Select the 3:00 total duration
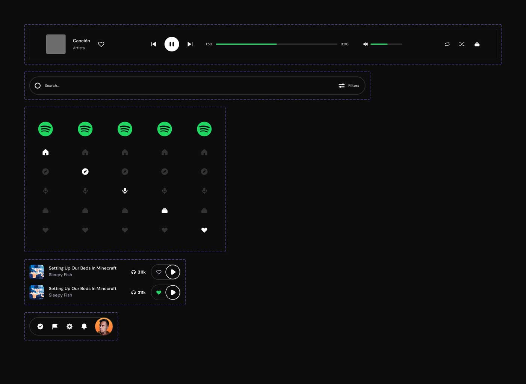 pos(345,44)
